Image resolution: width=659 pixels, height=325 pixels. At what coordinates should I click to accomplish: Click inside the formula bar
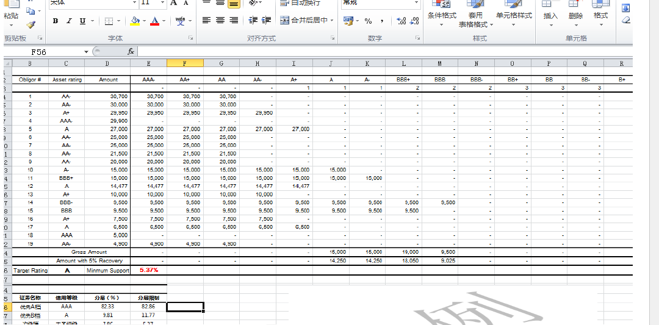point(384,52)
